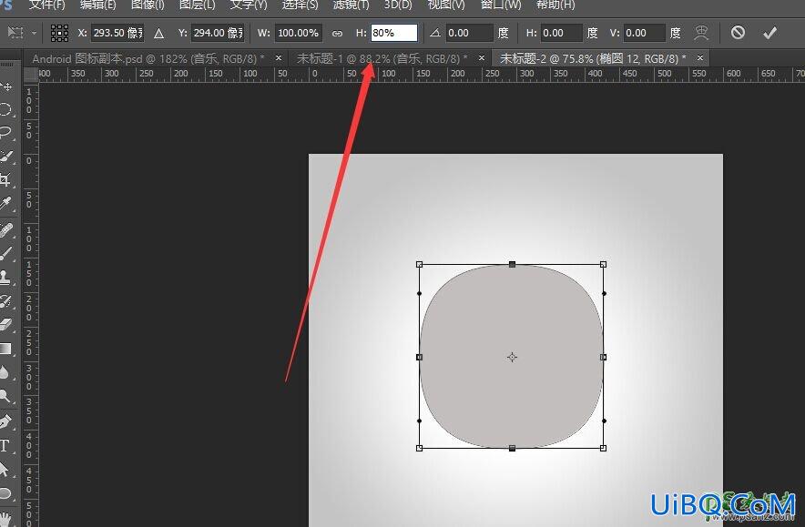This screenshot has width=805, height=527.
Task: Click the vertical skew V field
Action: click(x=645, y=33)
